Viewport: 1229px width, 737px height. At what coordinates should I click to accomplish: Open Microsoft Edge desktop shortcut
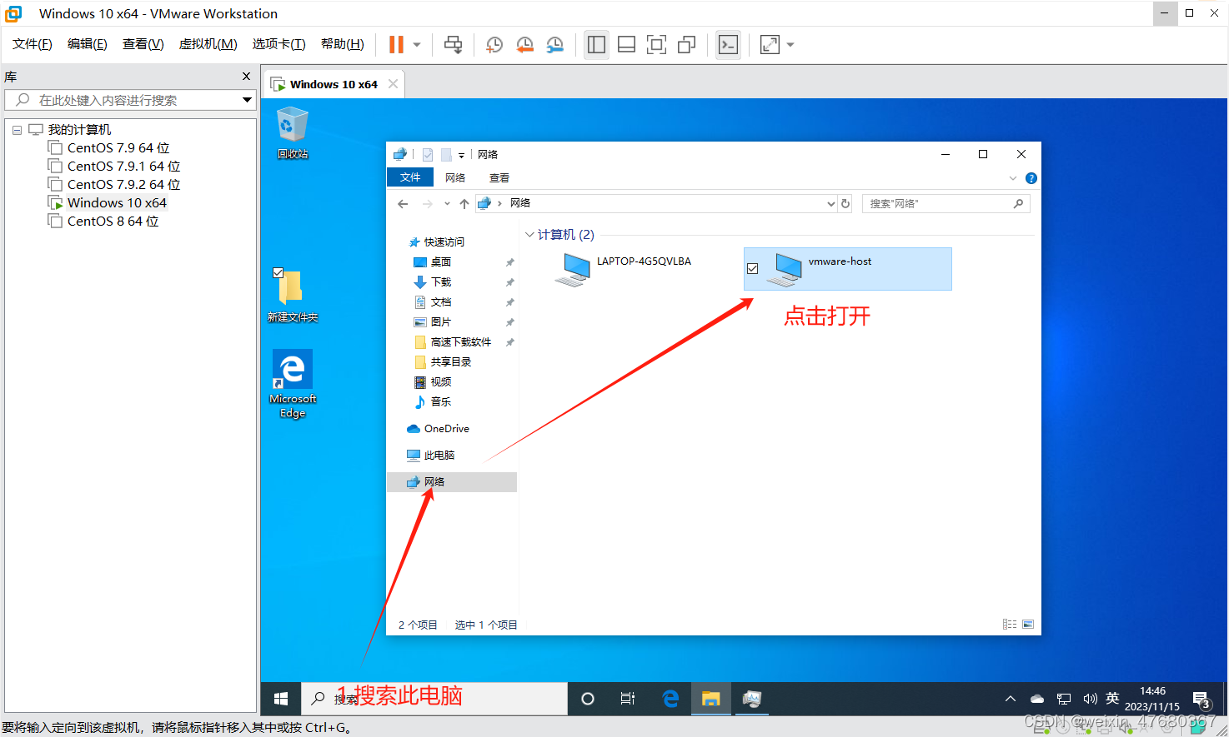[293, 383]
